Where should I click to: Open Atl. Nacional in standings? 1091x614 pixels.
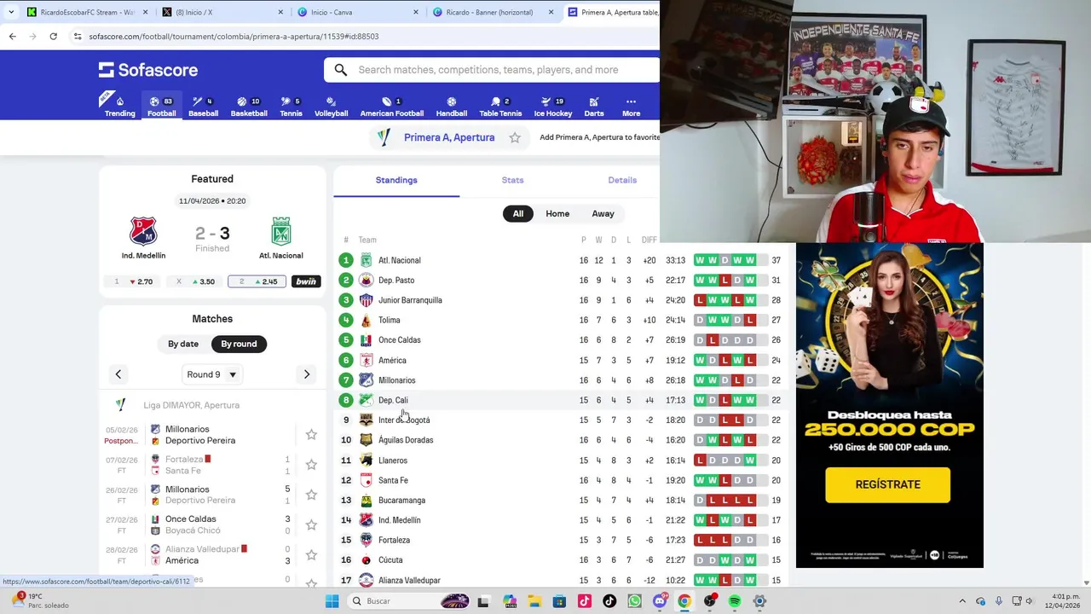click(399, 260)
